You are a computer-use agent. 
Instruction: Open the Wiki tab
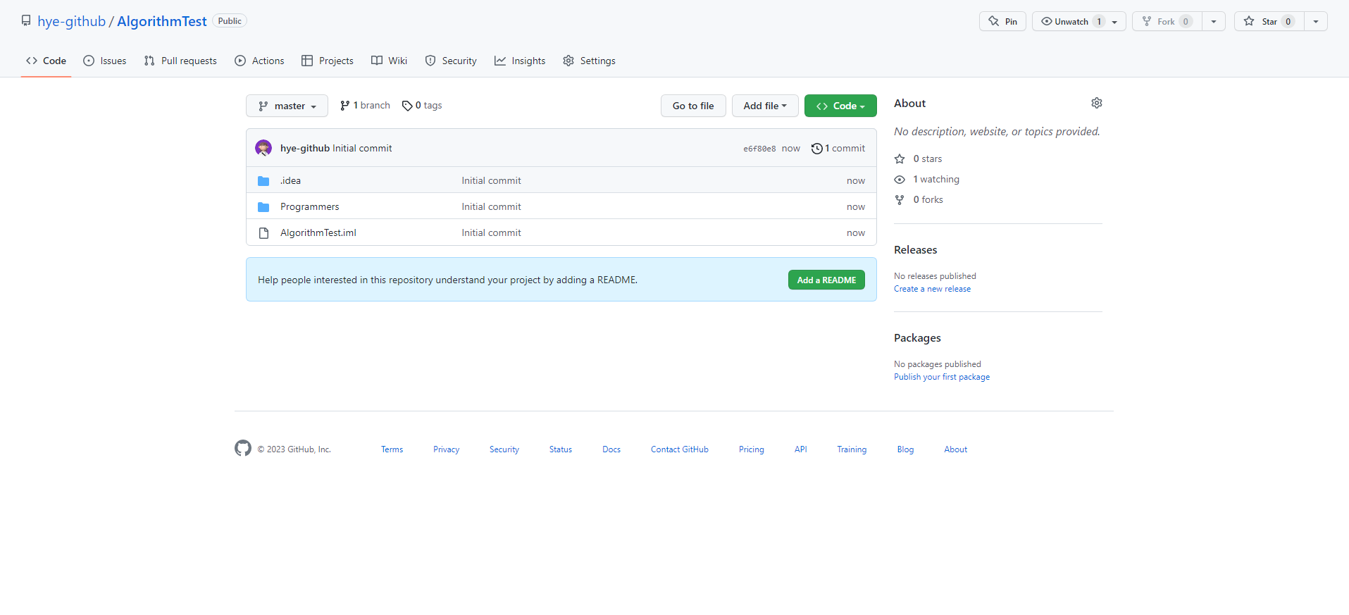tap(390, 61)
